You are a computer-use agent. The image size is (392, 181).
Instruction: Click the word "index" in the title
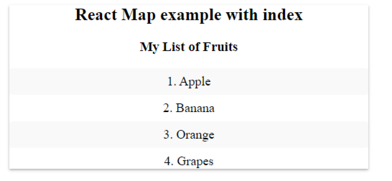[x=284, y=15]
